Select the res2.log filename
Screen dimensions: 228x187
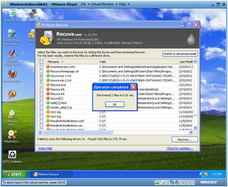click(x=56, y=116)
